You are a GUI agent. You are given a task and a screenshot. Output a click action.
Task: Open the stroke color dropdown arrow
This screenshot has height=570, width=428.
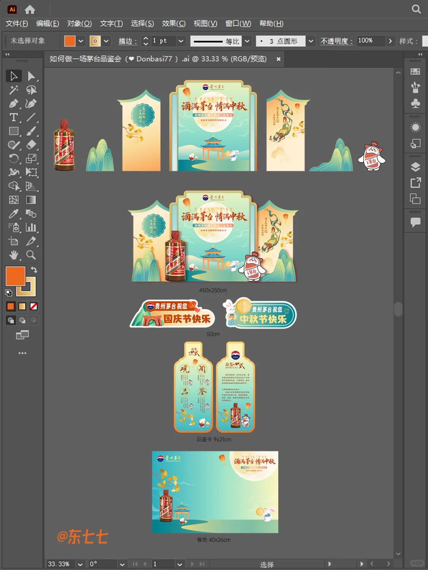[x=106, y=41]
